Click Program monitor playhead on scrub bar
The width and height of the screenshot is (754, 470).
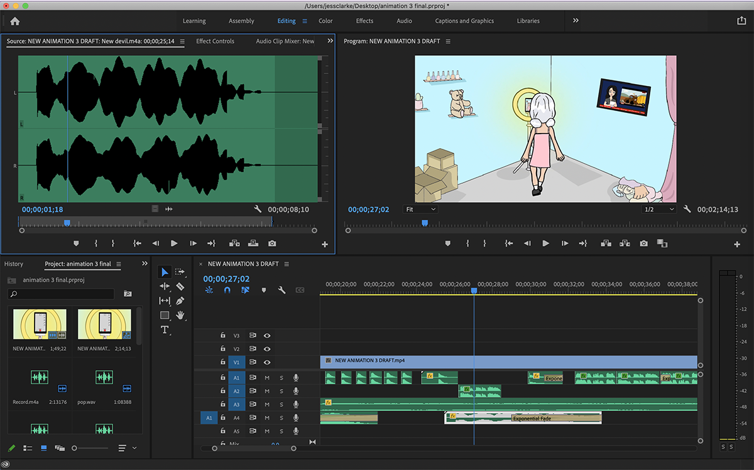click(425, 223)
